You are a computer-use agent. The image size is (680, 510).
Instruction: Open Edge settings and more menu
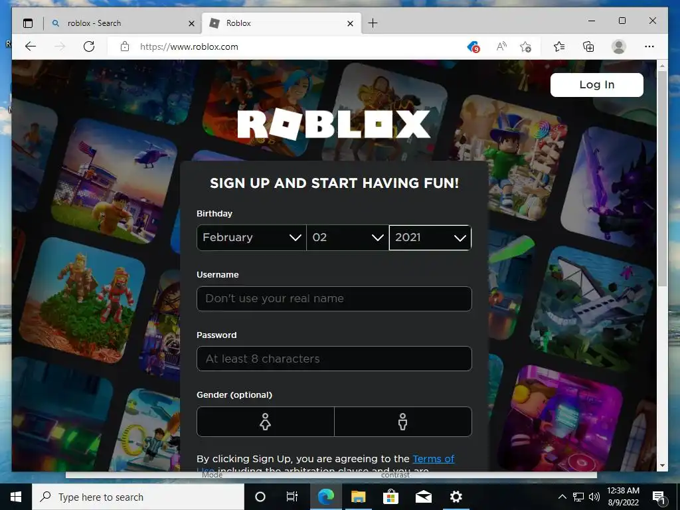click(x=649, y=46)
